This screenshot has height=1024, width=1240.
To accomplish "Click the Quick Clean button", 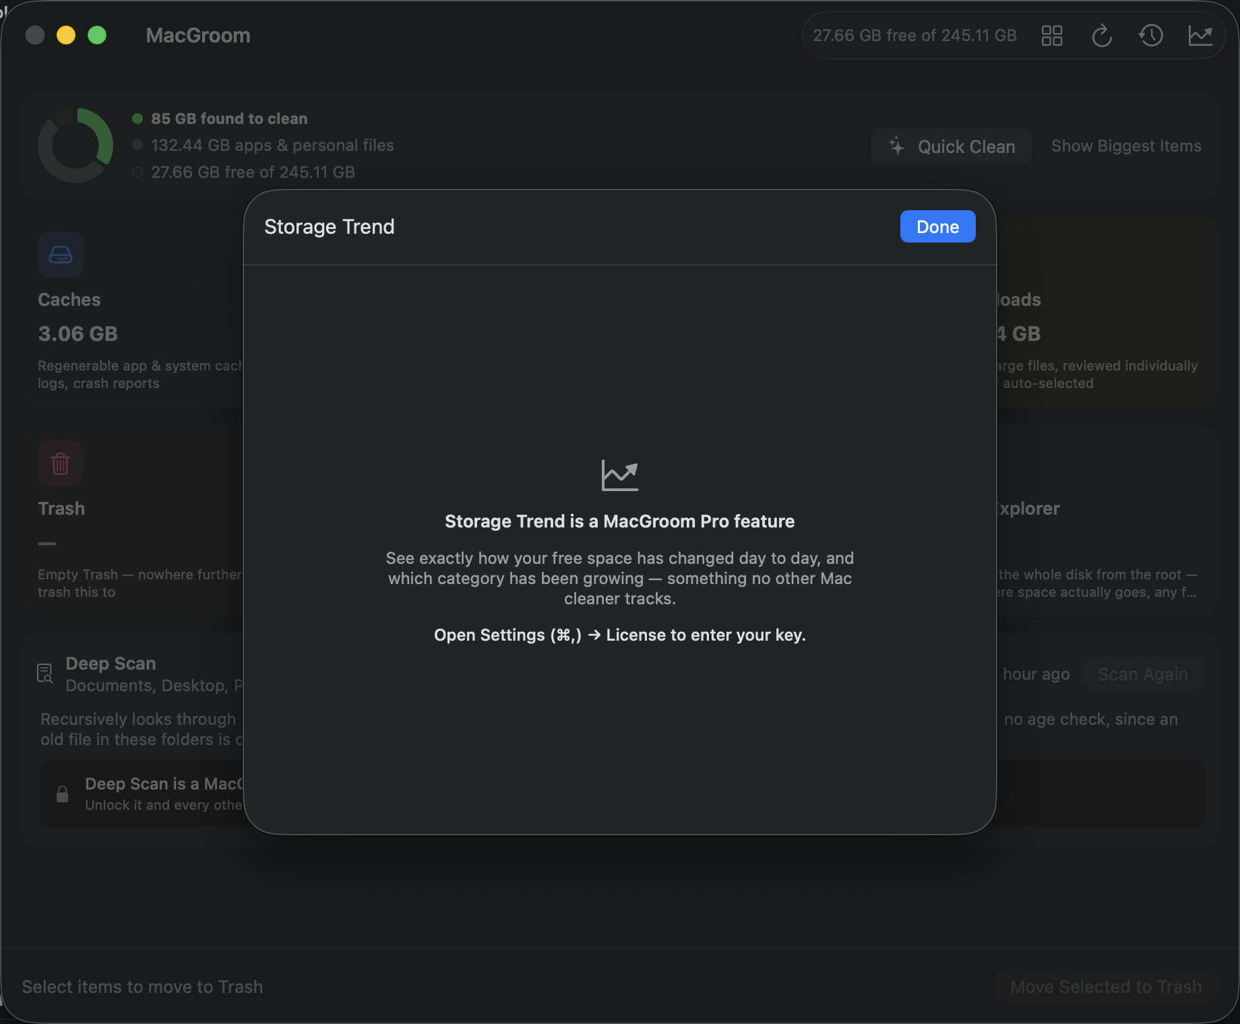I will click(x=952, y=146).
